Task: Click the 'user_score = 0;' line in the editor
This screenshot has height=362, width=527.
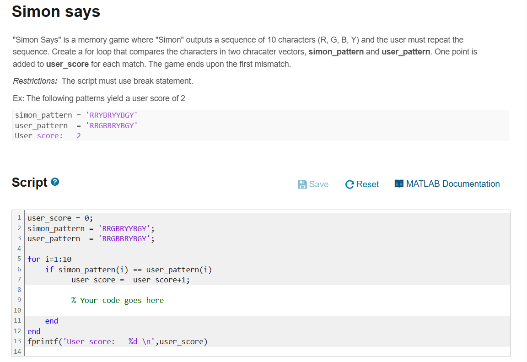Action: 60,218
